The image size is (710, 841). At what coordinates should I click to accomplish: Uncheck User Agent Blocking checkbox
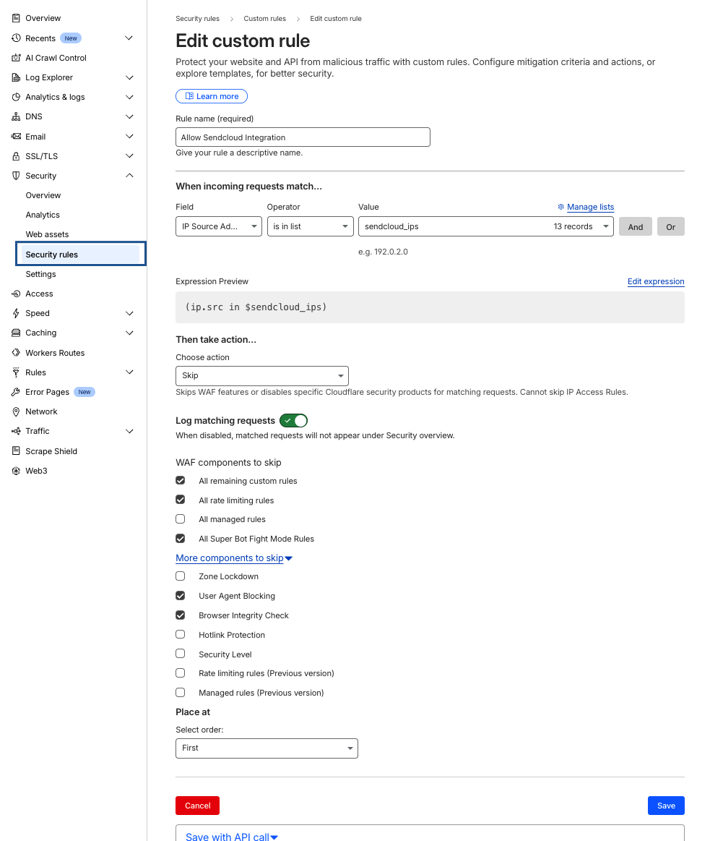pyautogui.click(x=181, y=596)
